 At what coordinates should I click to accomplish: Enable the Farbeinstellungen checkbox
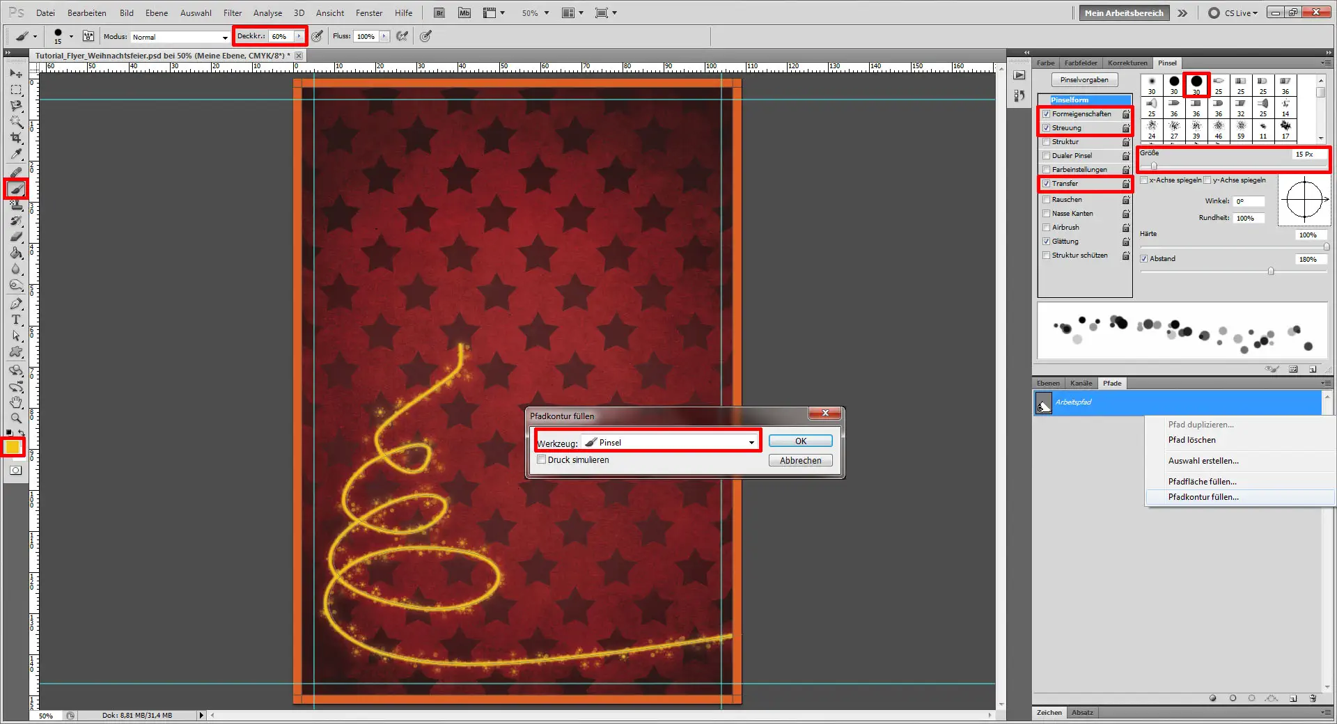(1046, 170)
